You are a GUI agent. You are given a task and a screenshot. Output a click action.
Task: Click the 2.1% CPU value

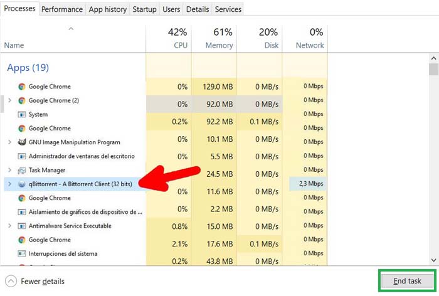pos(180,244)
